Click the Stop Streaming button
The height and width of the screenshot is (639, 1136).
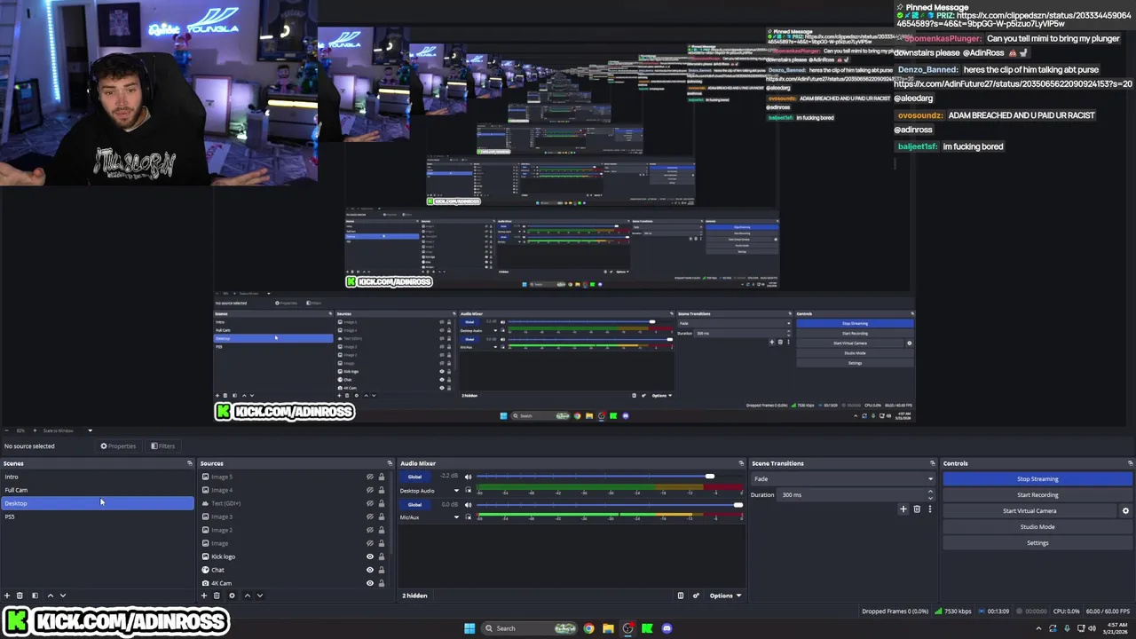[1037, 479]
